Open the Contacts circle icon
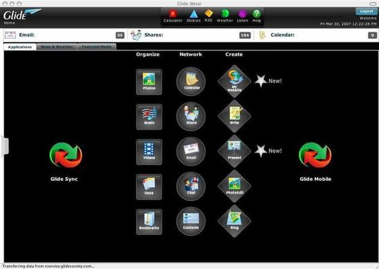Viewport: 379px width, 269px height. 191,221
